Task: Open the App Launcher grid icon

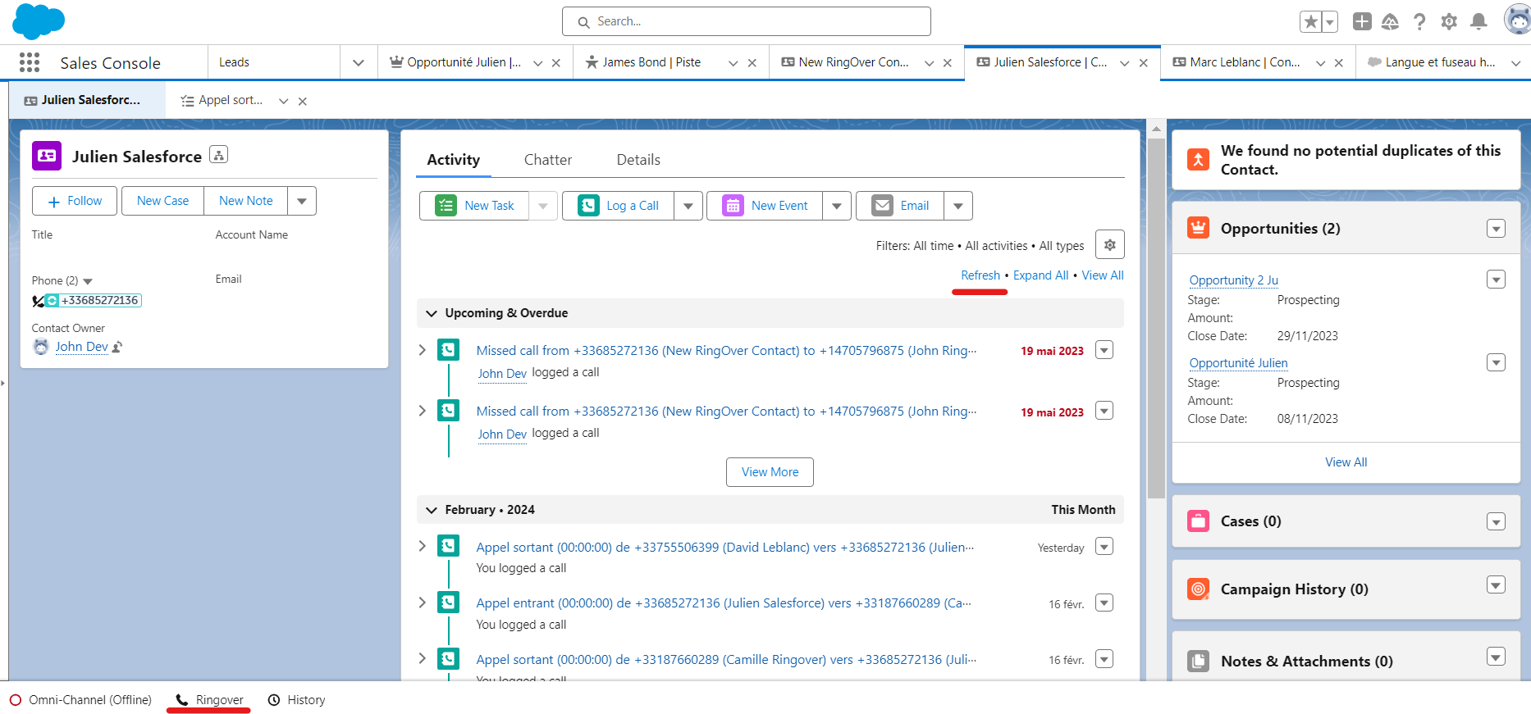Action: tap(30, 62)
